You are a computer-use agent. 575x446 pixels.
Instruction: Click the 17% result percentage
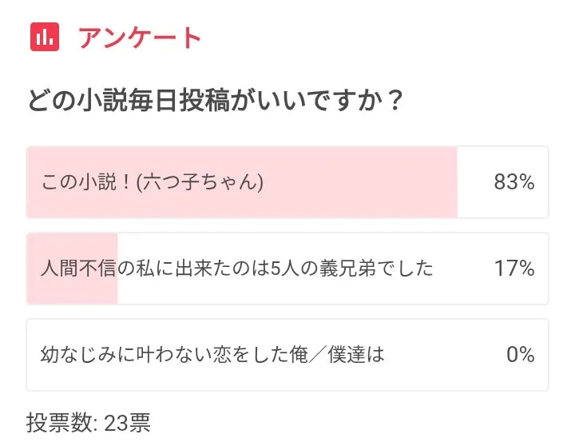pos(514,269)
